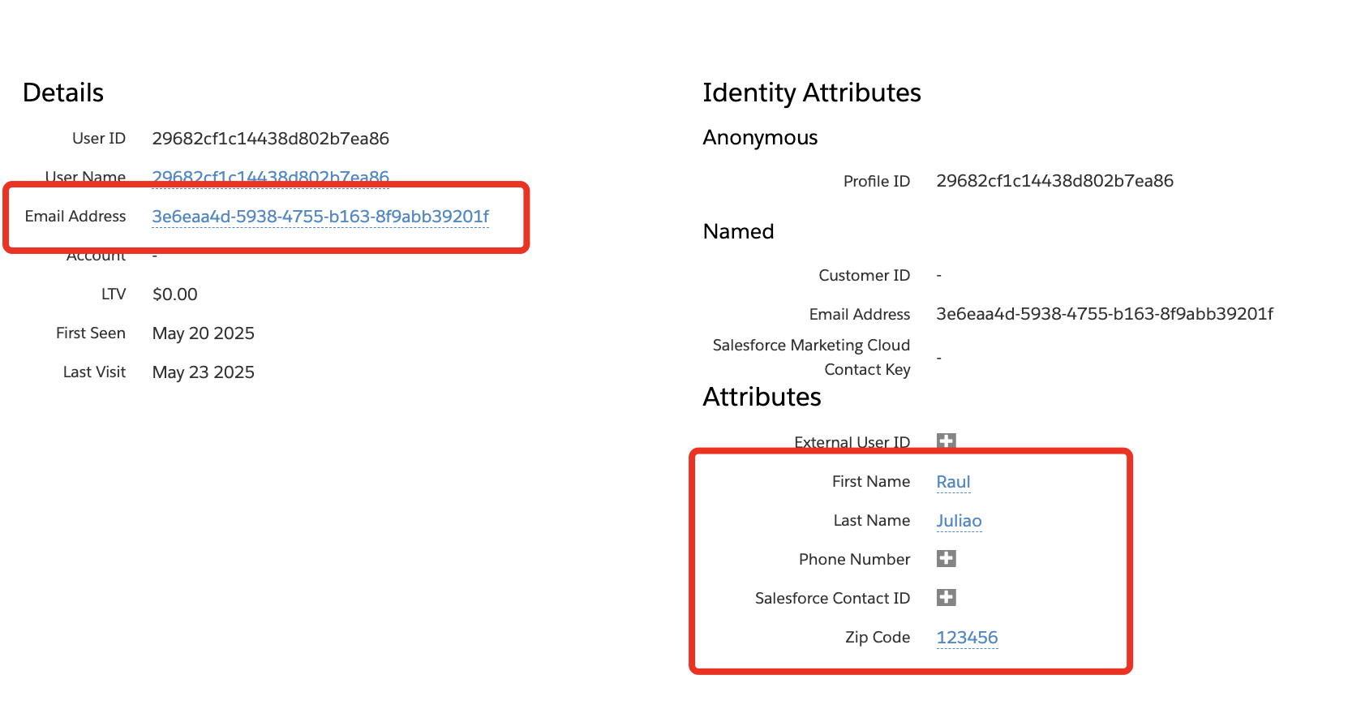Edit the Zip Code value 123456
The image size is (1348, 705).
point(967,638)
